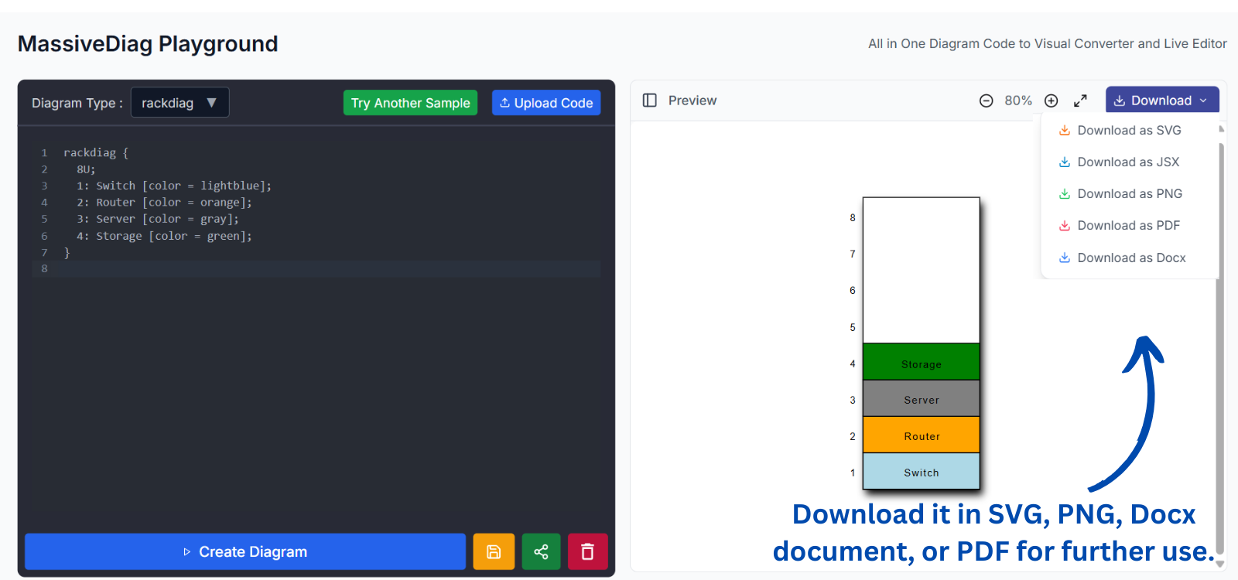Screen dimensions: 1238x580
Task: Click the MassiveDiag Playground heading
Action: [148, 44]
